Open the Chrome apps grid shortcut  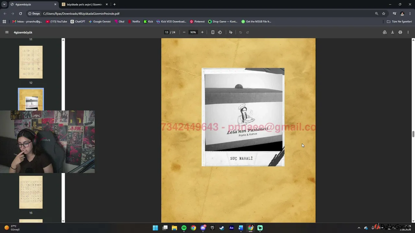point(4,22)
